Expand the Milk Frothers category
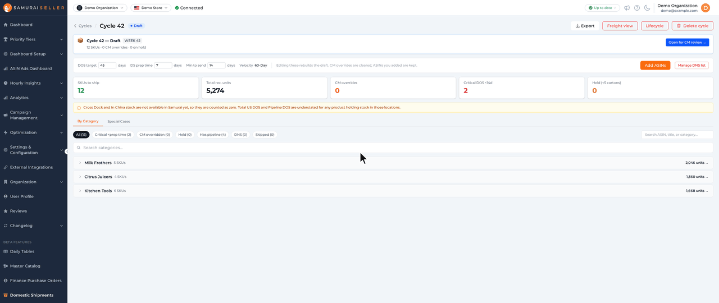719x303 pixels. [393, 163]
